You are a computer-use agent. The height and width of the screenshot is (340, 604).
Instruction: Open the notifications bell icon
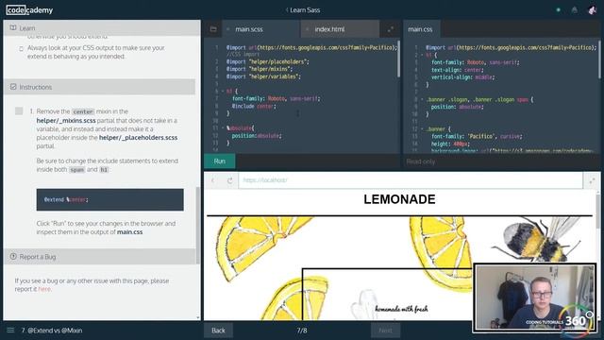point(575,10)
